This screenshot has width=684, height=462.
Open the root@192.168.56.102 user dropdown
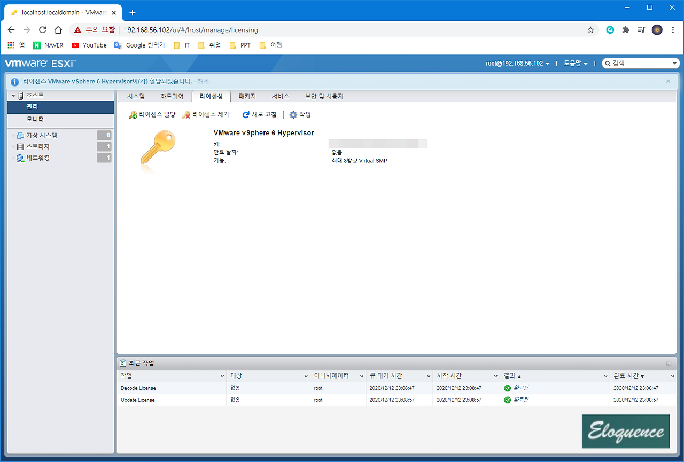coord(517,64)
